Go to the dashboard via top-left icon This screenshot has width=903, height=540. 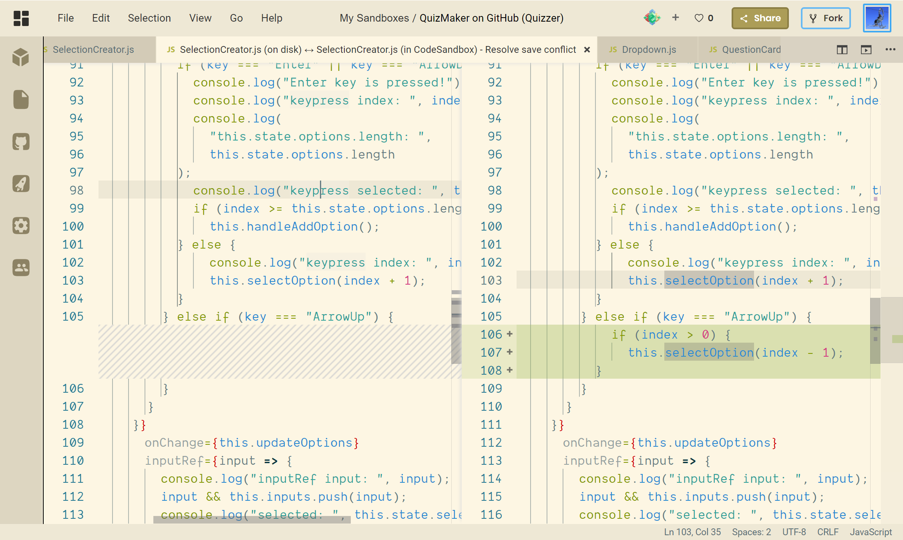coord(21,18)
